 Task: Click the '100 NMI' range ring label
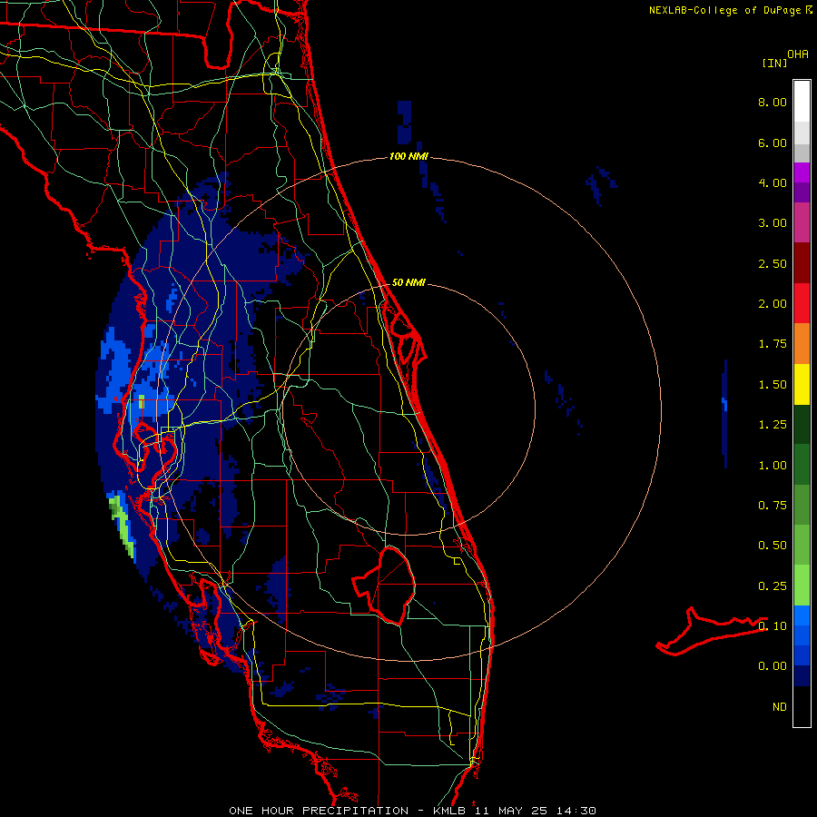tap(408, 156)
